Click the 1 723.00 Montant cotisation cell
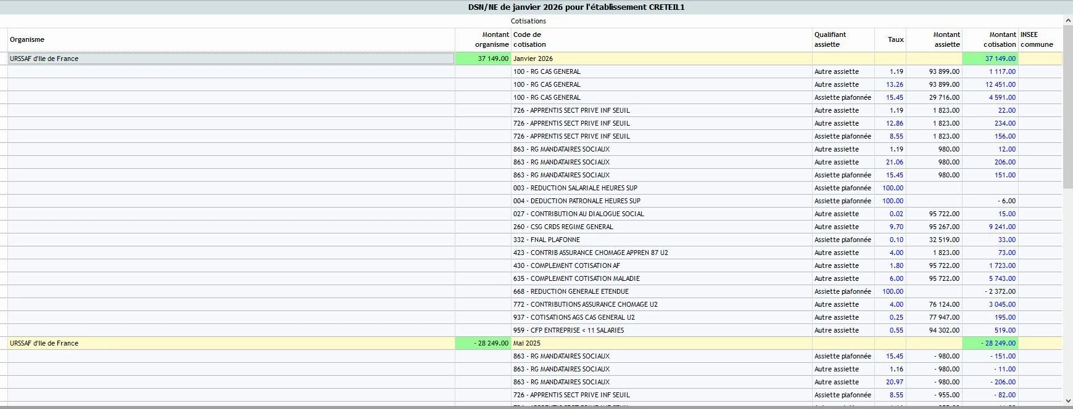Image resolution: width=1073 pixels, height=409 pixels. click(x=990, y=265)
